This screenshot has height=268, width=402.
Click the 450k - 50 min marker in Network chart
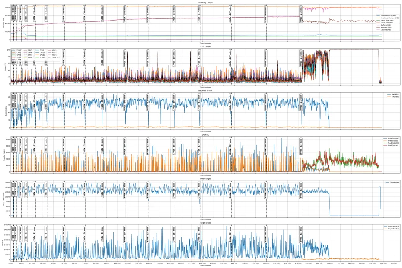[63, 104]
